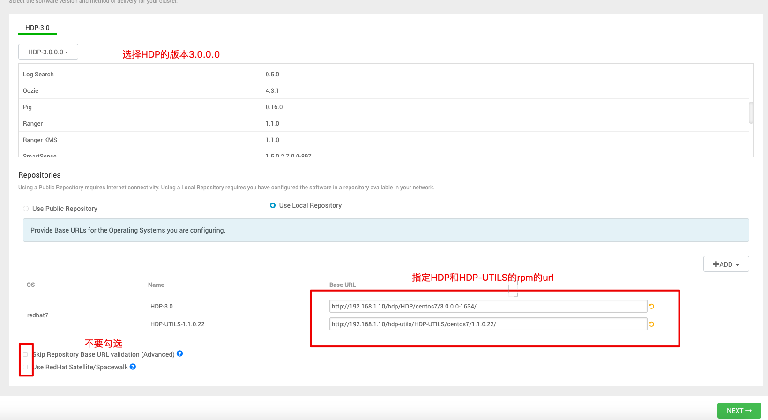768x420 pixels.
Task: Undo the HDP-3.0 base URL change
Action: pos(651,306)
